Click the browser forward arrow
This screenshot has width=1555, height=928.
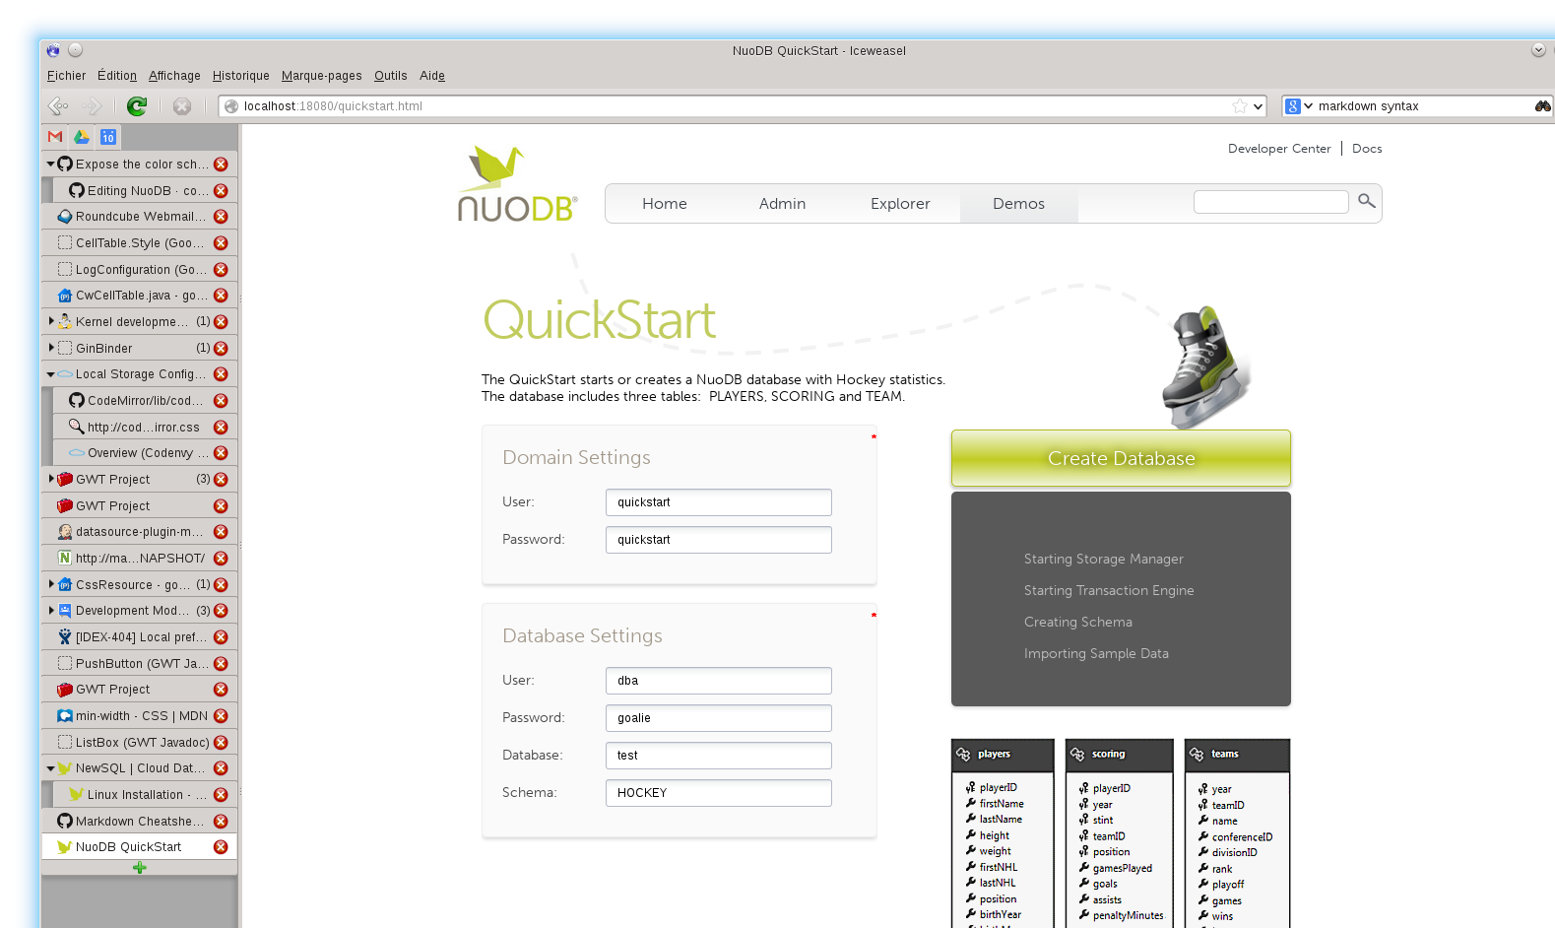92,105
